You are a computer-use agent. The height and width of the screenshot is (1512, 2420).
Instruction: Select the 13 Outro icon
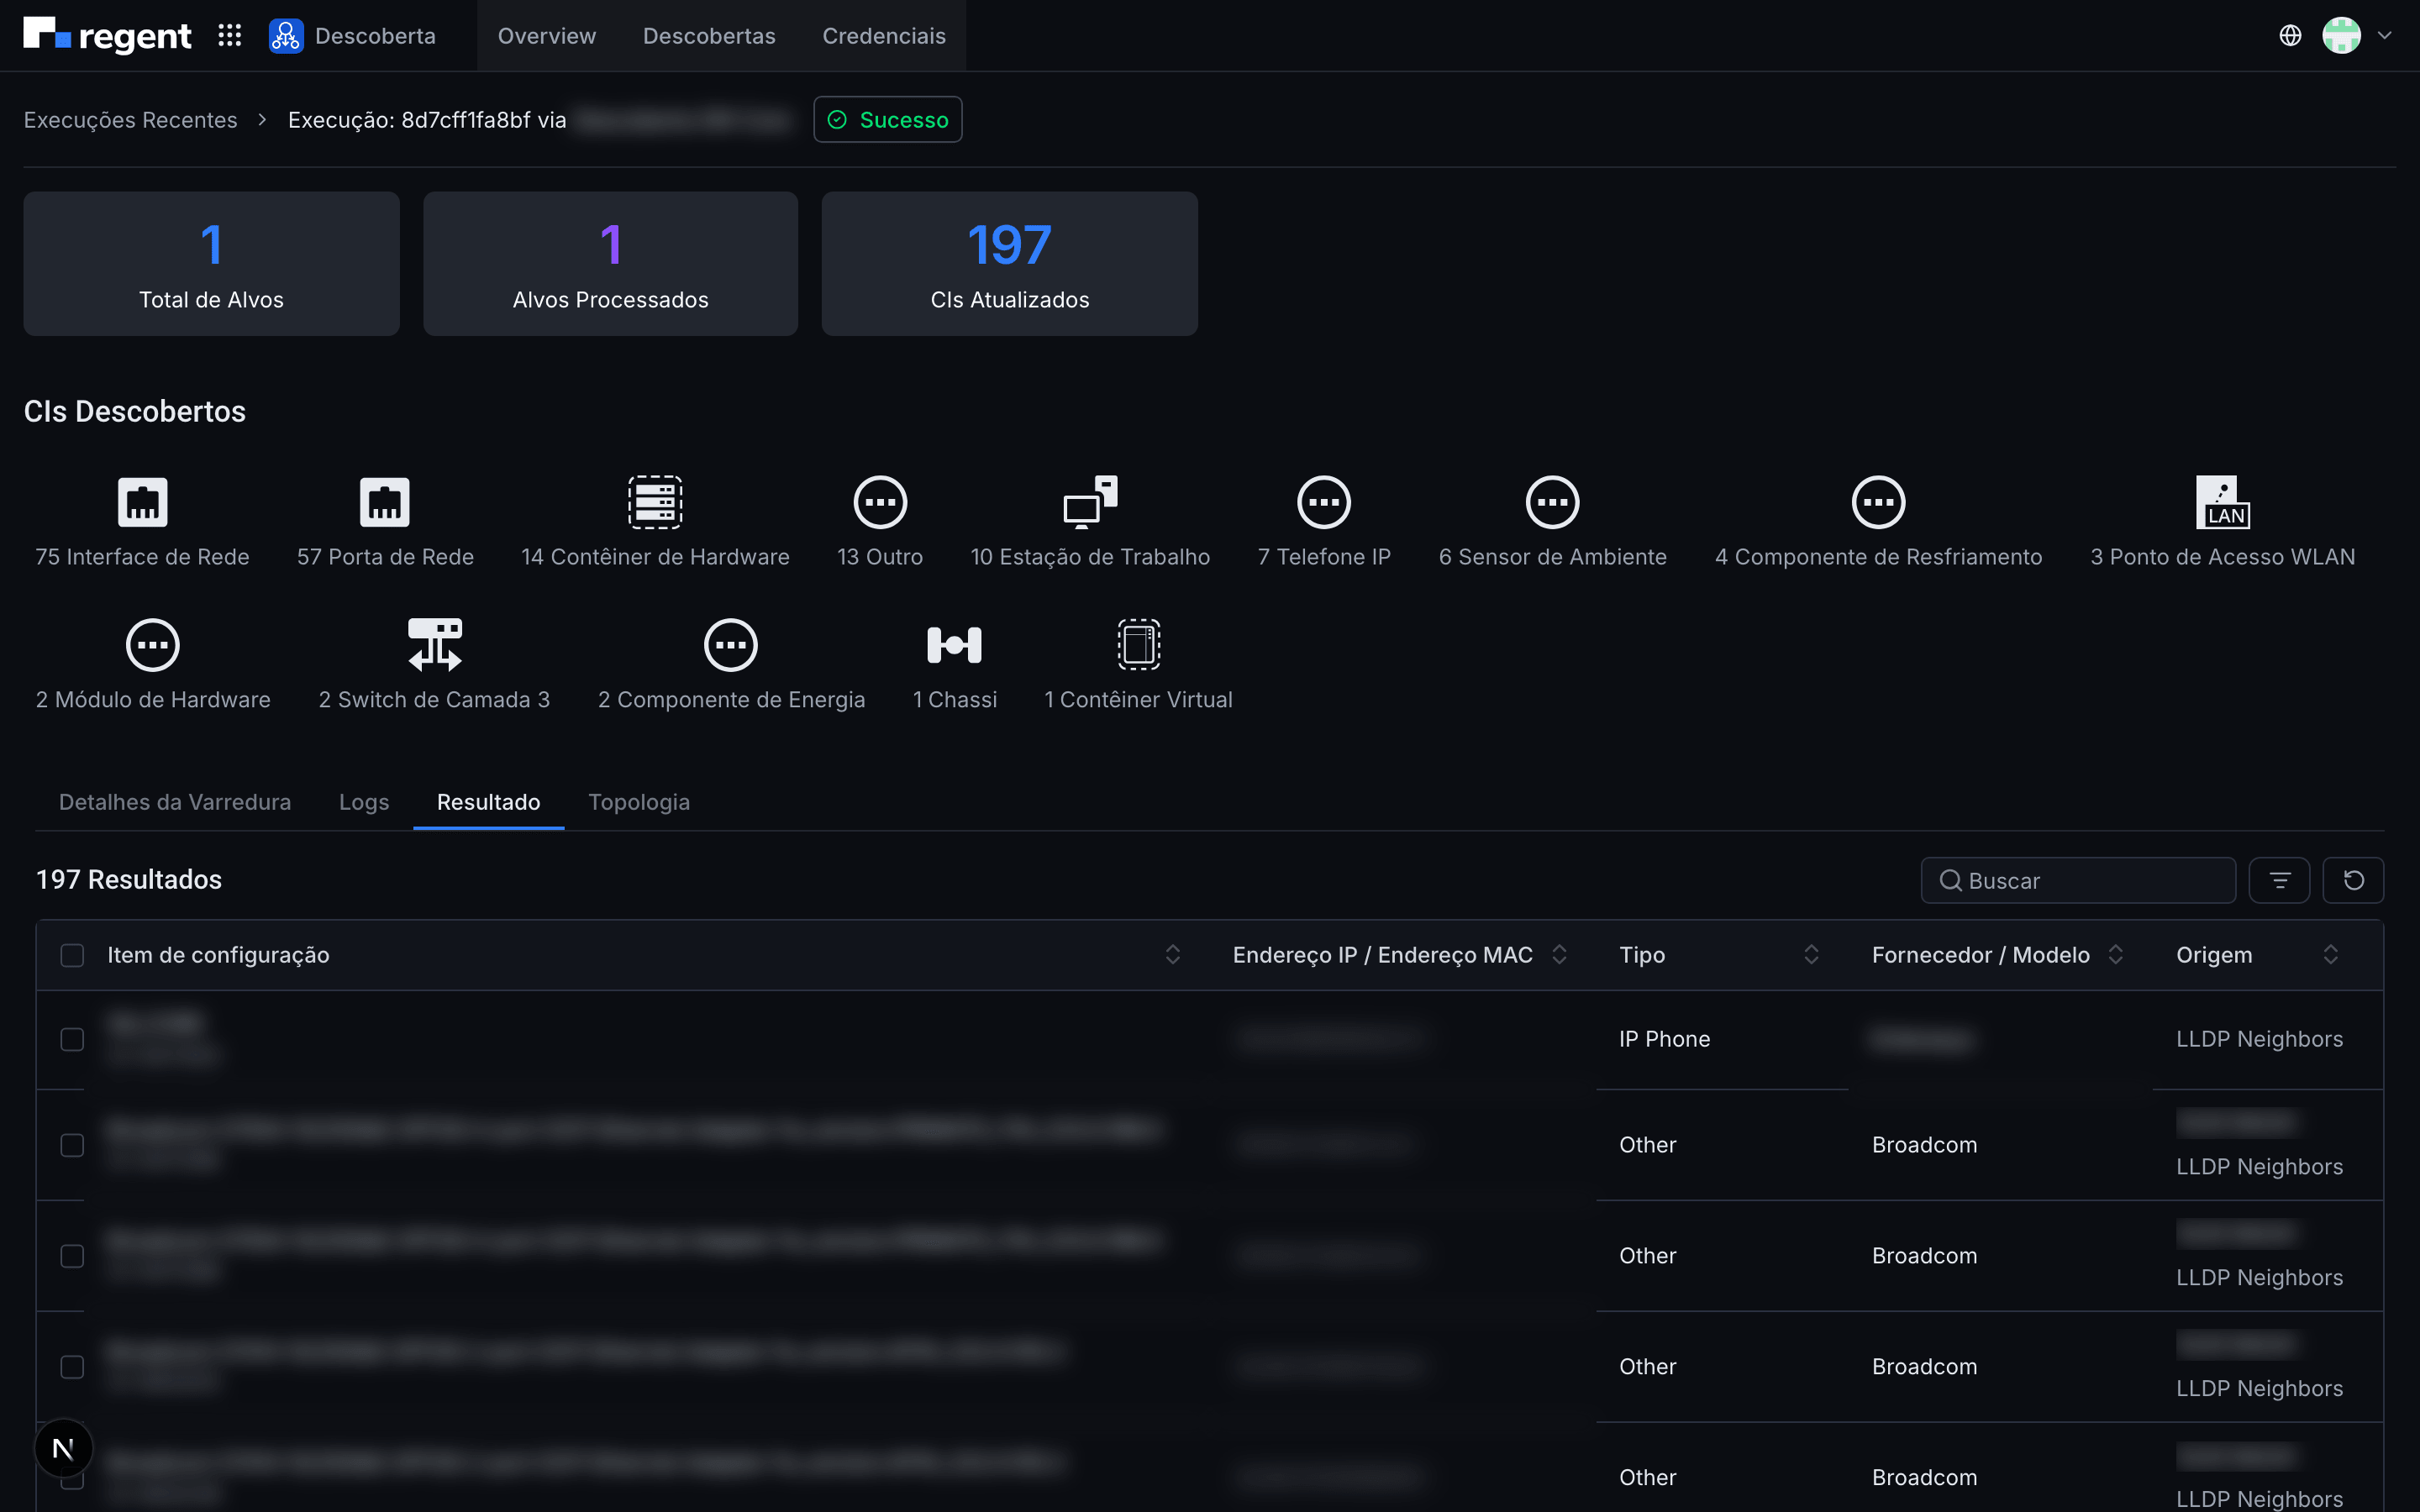coord(880,502)
